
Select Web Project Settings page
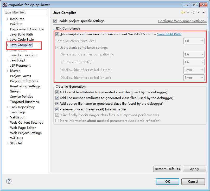(26, 133)
